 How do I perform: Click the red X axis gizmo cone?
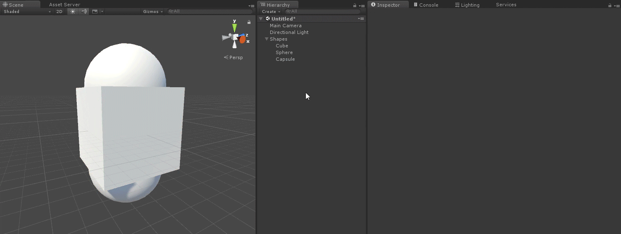click(243, 40)
